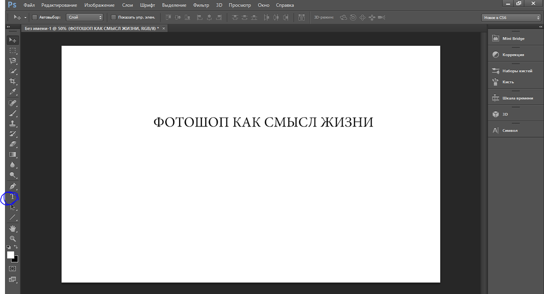The width and height of the screenshot is (544, 294).
Task: Click the Align top edges icon
Action: (x=168, y=17)
